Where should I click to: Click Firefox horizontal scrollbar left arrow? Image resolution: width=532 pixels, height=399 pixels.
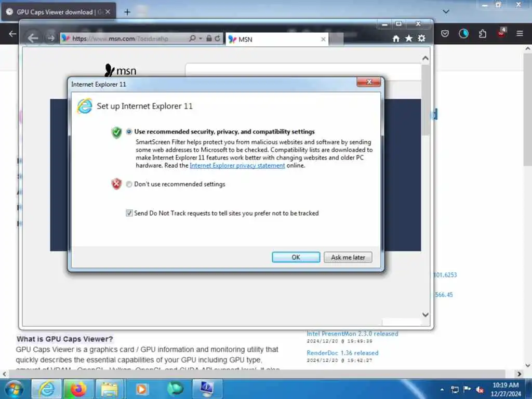(x=4, y=374)
